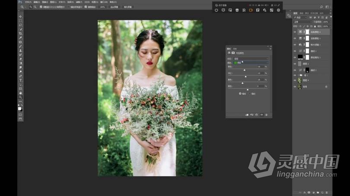350x196 pixels.
Task: Open the layer blend mode dropdown
Action: point(302,22)
